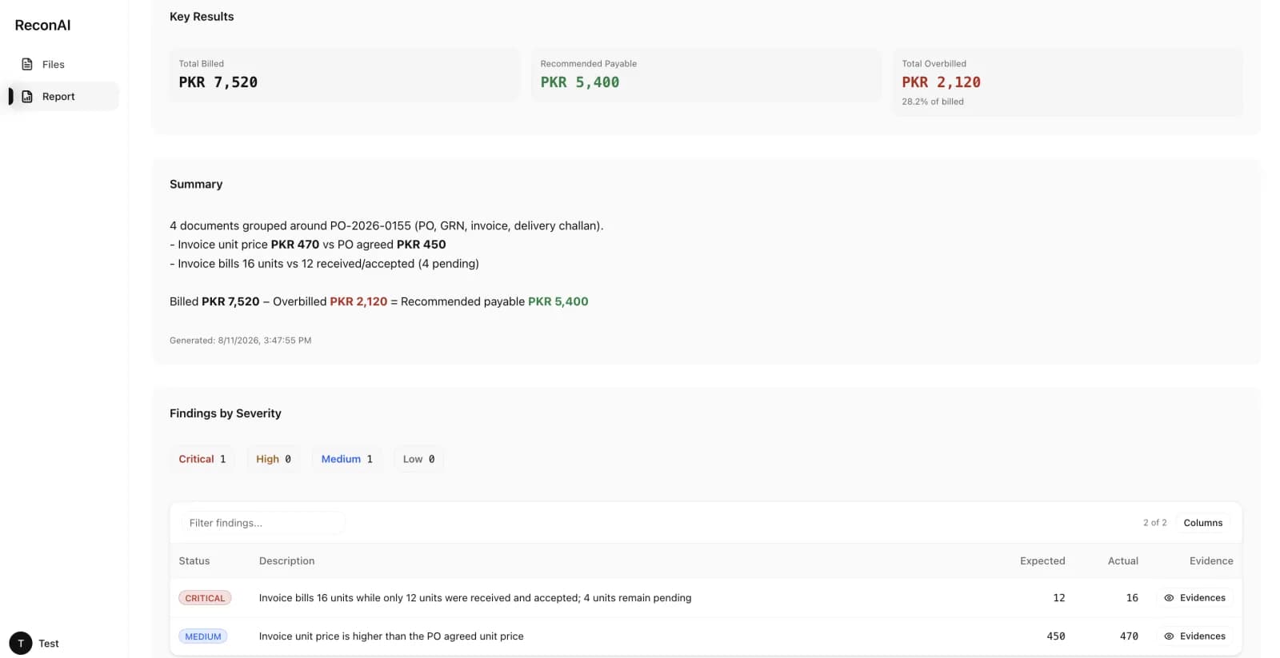The width and height of the screenshot is (1280, 658).
Task: Click the eye icon in critical finding row
Action: pos(1169,598)
